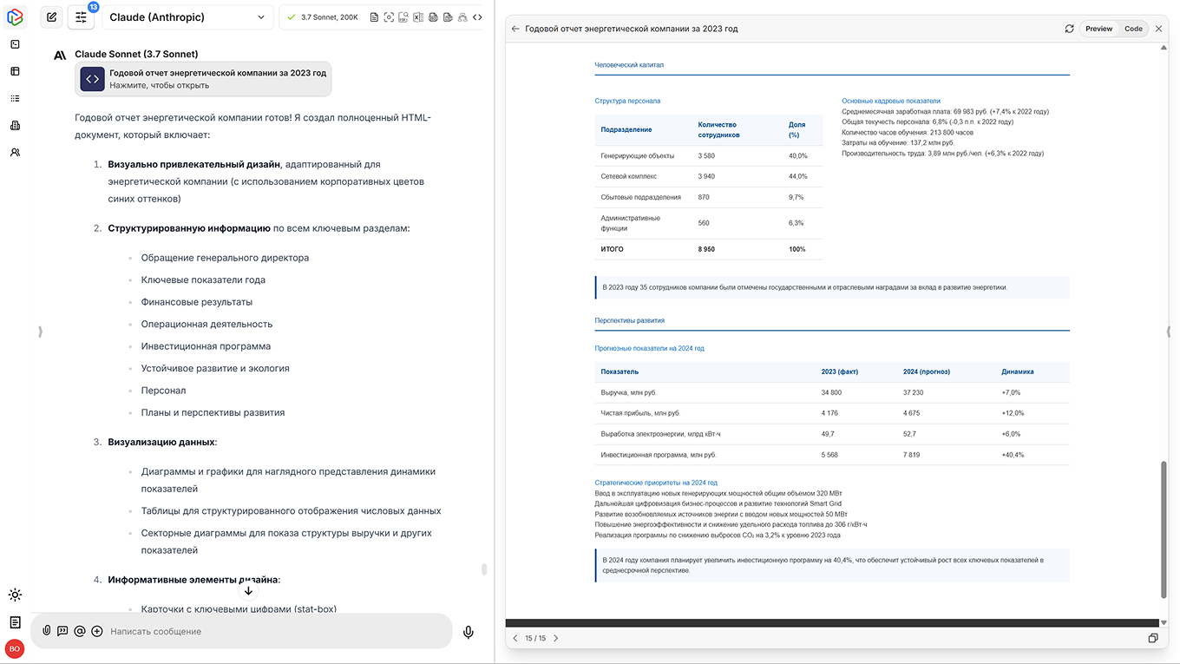Expand left sidebar with edge handle
The image size is (1180, 664).
(40, 332)
